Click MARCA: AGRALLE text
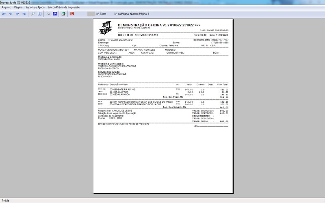Screen dimensions: 325x203 [x=145, y=50]
